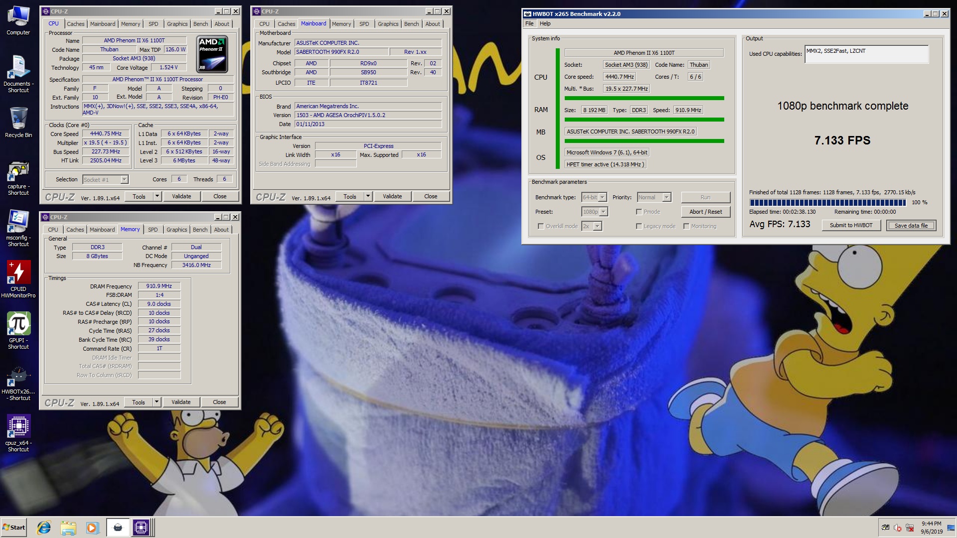Launch CPUID HWMonitorPro desktop icon
957x538 pixels.
18,279
